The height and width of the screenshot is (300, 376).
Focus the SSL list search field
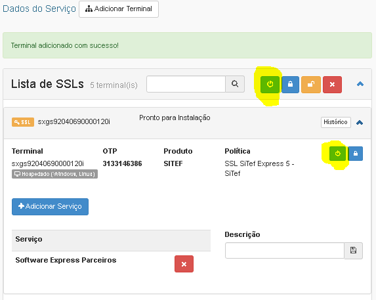coord(186,84)
